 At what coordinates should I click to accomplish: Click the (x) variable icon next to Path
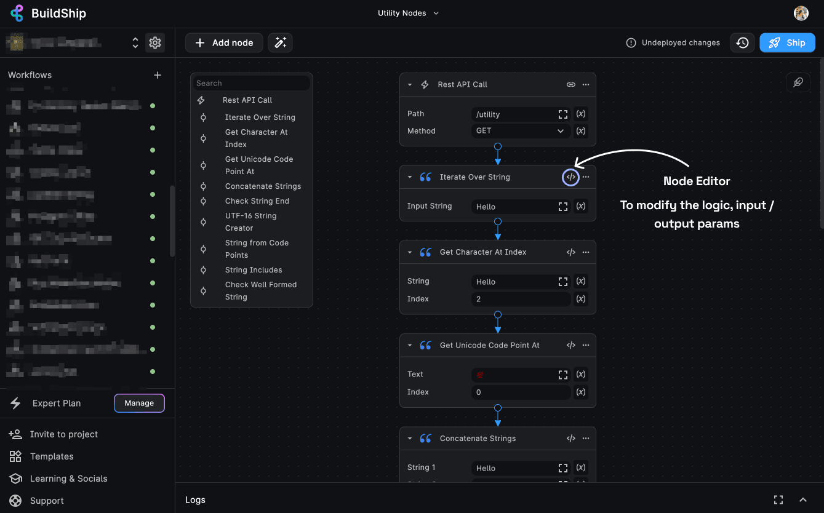(x=580, y=114)
